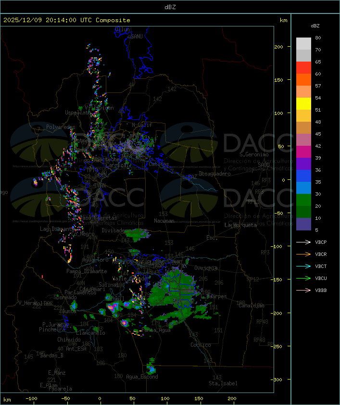Click the 'Cochico' map label
Image resolution: width=340 pixels, height=405 pixels.
pos(201,345)
